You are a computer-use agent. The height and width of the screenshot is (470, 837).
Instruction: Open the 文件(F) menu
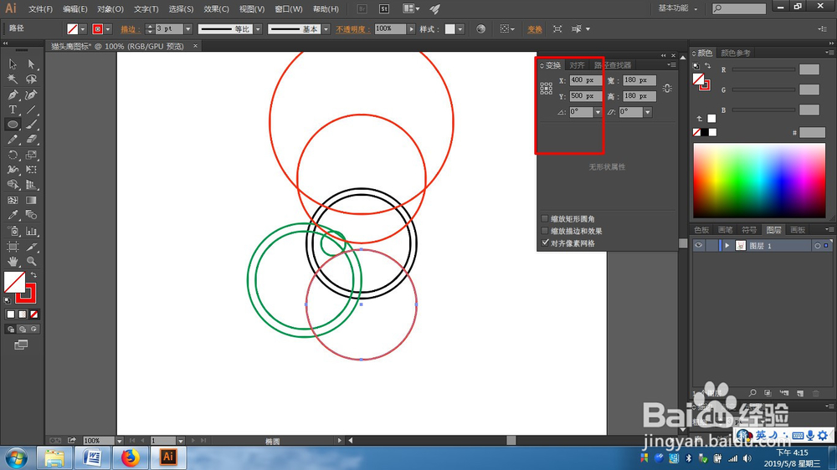coord(40,9)
